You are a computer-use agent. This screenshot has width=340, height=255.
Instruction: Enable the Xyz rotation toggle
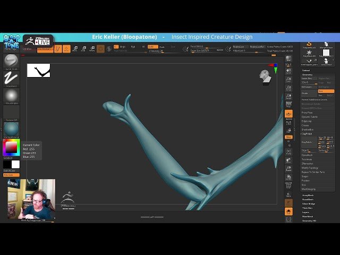(x=288, y=137)
